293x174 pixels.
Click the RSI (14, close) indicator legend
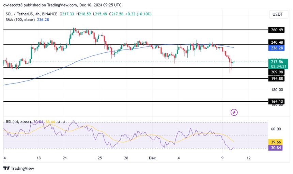pyautogui.click(x=18, y=122)
